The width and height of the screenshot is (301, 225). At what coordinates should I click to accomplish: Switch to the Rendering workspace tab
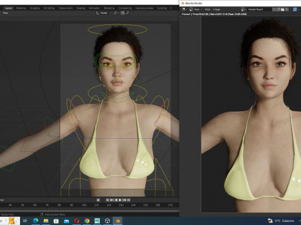109,8
